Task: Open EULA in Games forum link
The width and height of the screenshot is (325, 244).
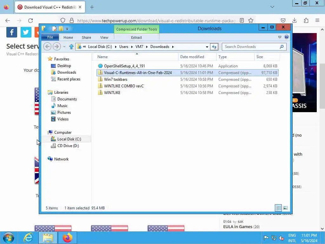Action: 237,227
